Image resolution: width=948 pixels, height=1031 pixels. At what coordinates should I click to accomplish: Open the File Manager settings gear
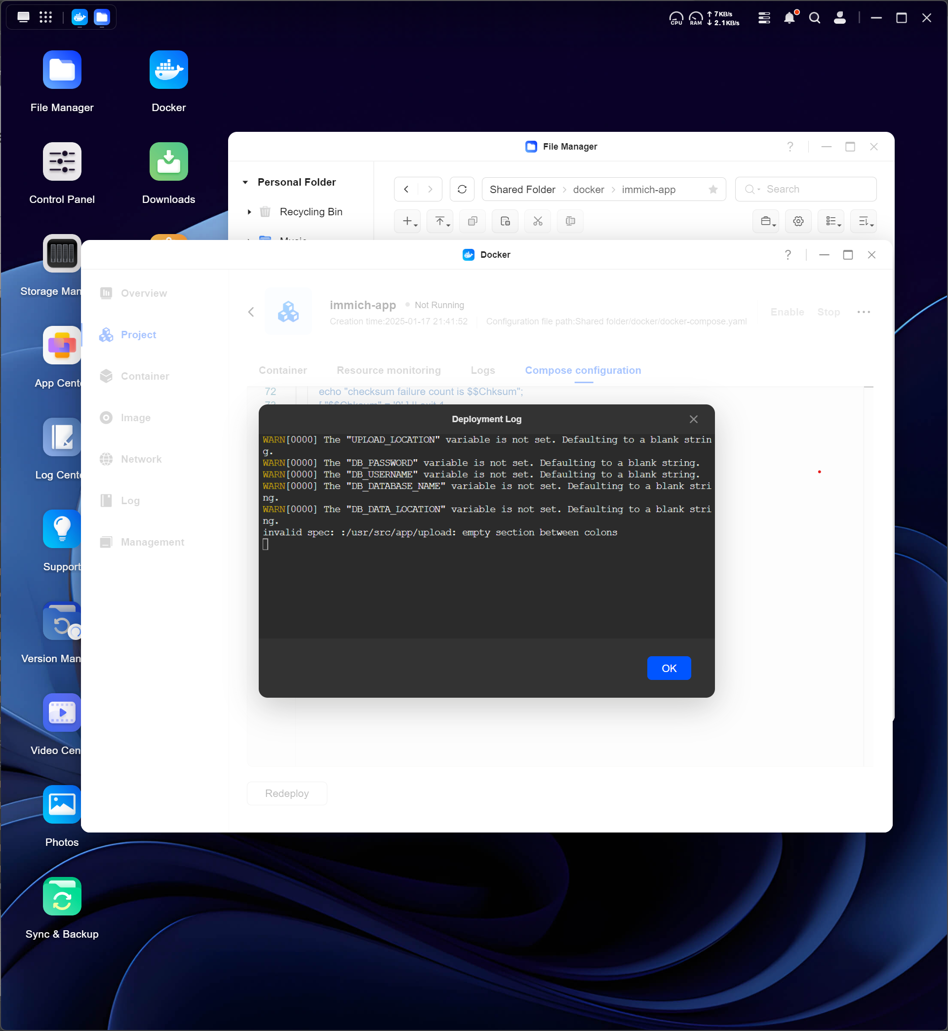[x=798, y=221]
